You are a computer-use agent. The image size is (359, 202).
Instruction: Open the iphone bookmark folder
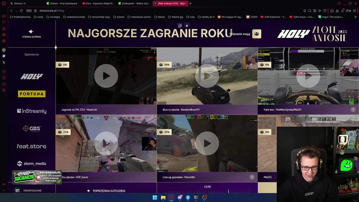coord(119,17)
